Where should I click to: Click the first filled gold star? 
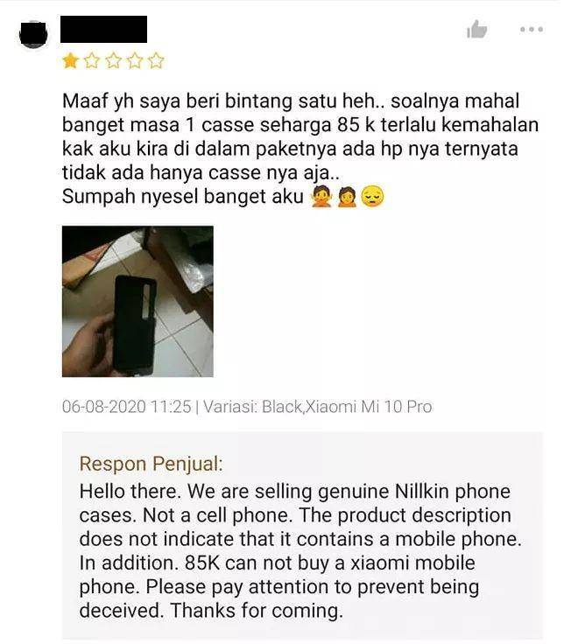tap(70, 60)
